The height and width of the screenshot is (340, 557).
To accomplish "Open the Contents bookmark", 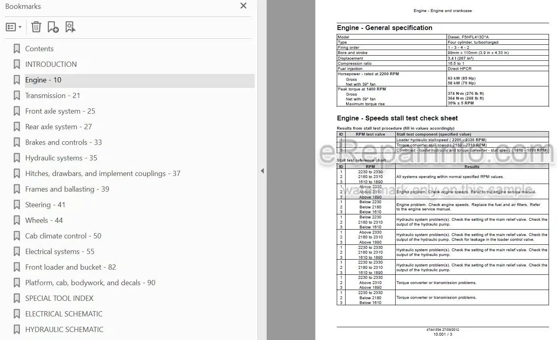I will [x=39, y=49].
